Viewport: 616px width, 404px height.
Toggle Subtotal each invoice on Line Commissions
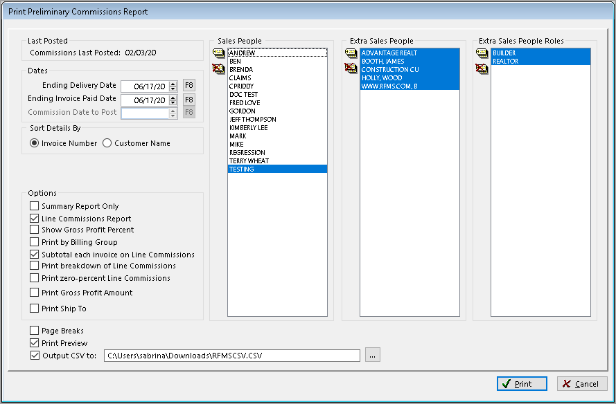coord(35,255)
